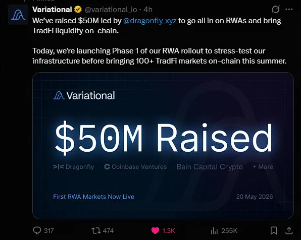This screenshot has height=240, width=301.
Task: Click the share upload arrow icon
Action: [x=289, y=230]
